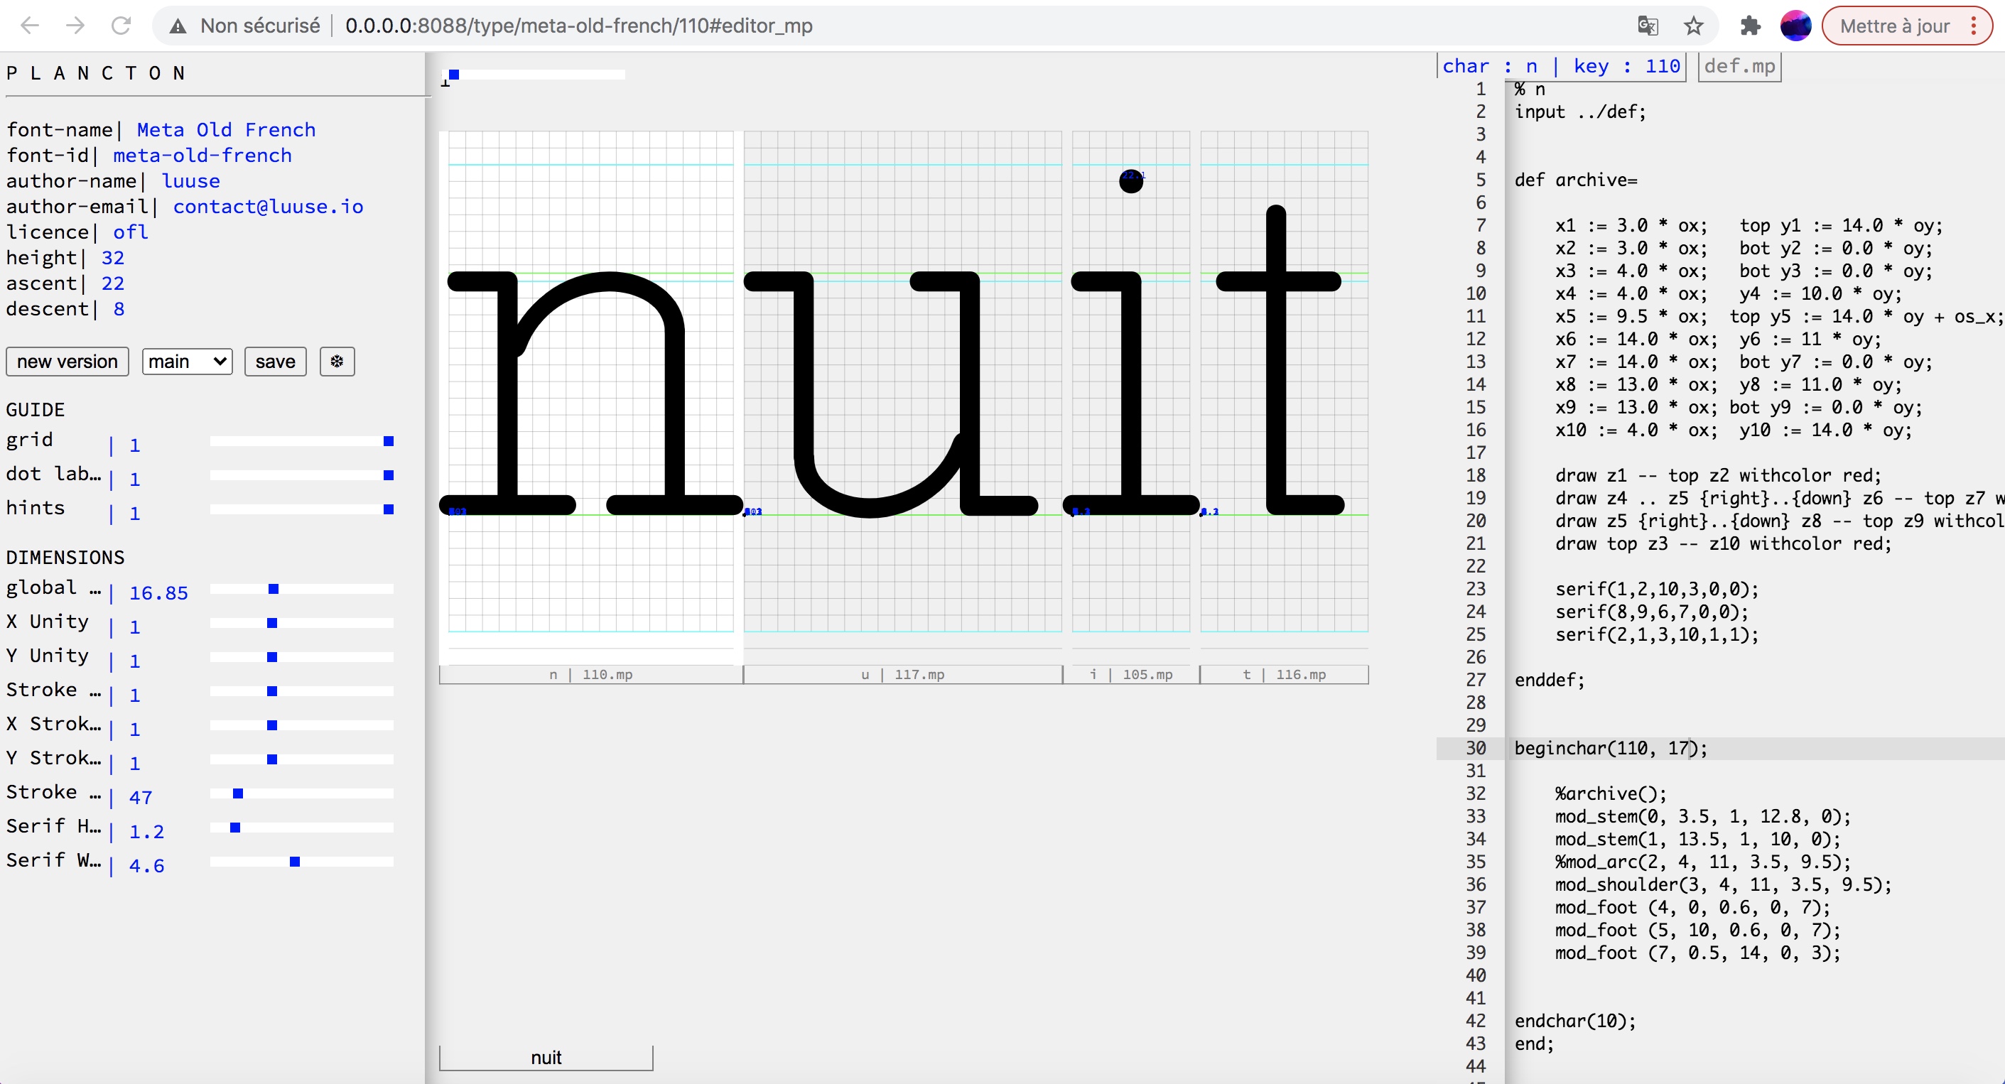Open the extensions puzzle icon
2005x1084 pixels.
click(x=1750, y=26)
